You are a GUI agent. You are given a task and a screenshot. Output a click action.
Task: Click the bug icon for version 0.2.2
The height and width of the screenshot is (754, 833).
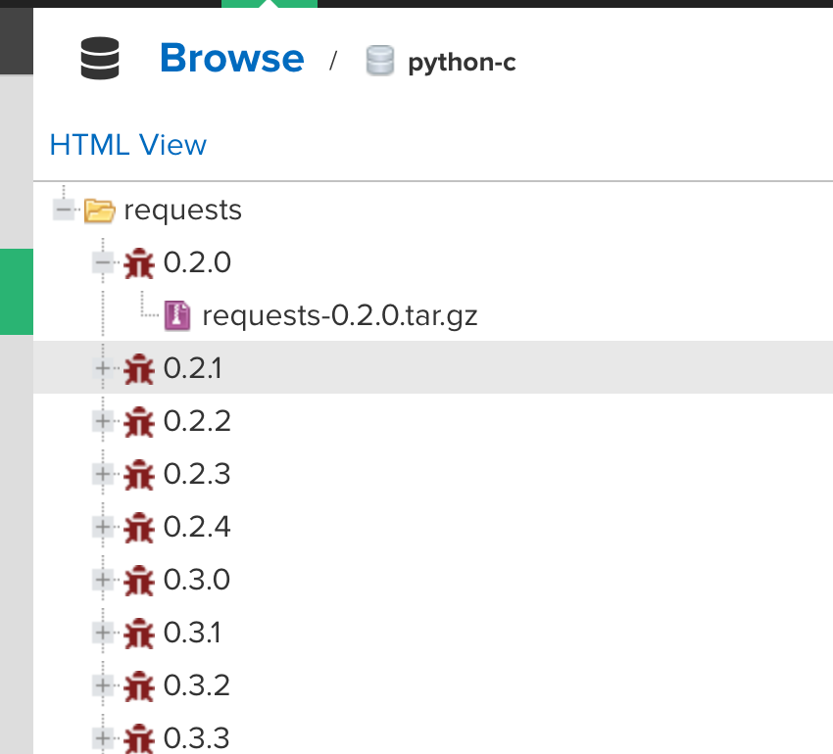pos(139,422)
